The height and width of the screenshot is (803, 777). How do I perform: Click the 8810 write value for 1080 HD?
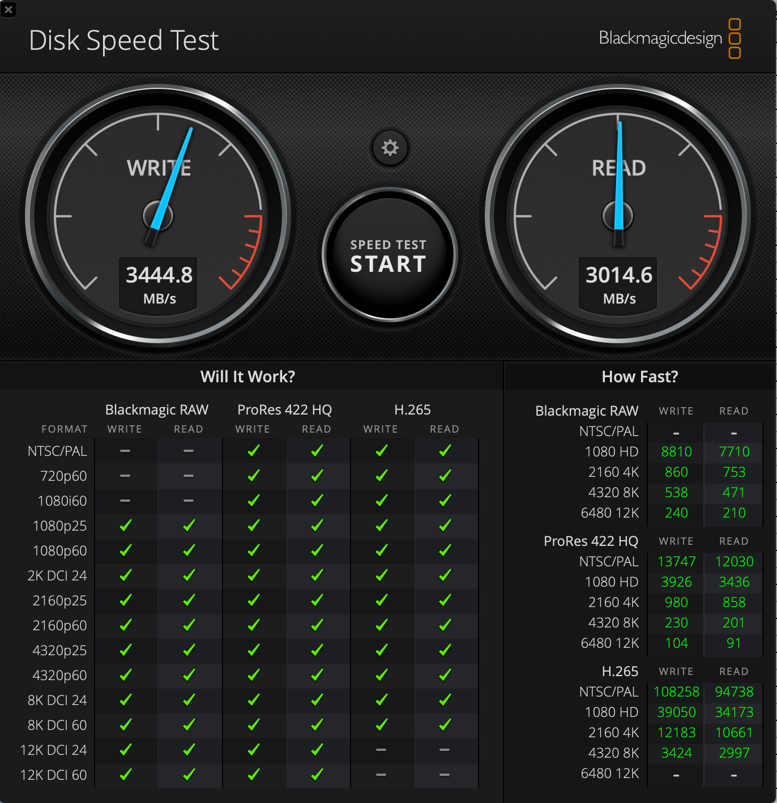[x=676, y=452]
